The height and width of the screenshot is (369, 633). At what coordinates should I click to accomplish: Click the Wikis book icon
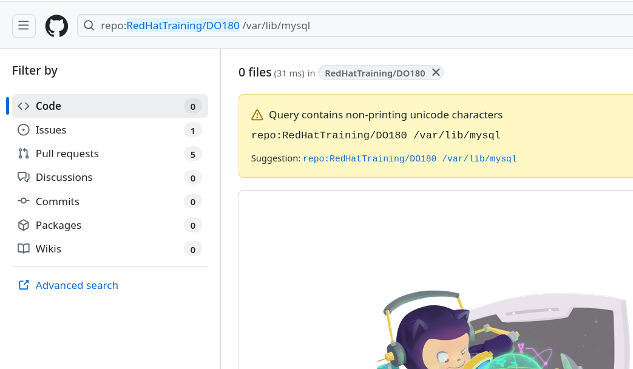(x=24, y=249)
